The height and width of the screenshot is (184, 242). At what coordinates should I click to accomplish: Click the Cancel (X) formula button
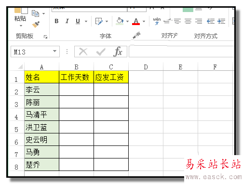pyautogui.click(x=83, y=52)
